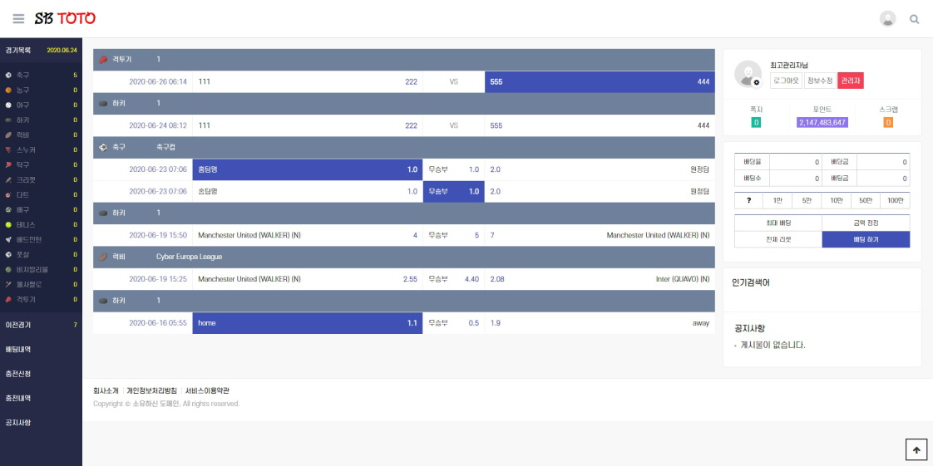Click the 크리켓 cricket bat sidebar icon
This screenshot has width=933, height=466.
tap(8, 179)
